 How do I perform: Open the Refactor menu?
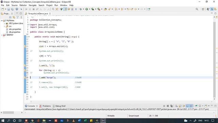click(23, 5)
